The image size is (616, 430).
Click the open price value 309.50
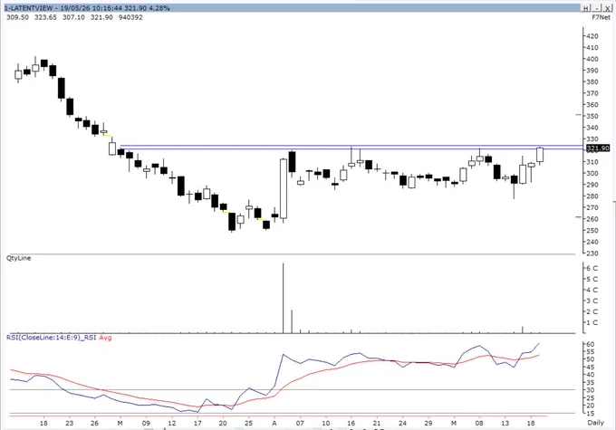click(17, 17)
